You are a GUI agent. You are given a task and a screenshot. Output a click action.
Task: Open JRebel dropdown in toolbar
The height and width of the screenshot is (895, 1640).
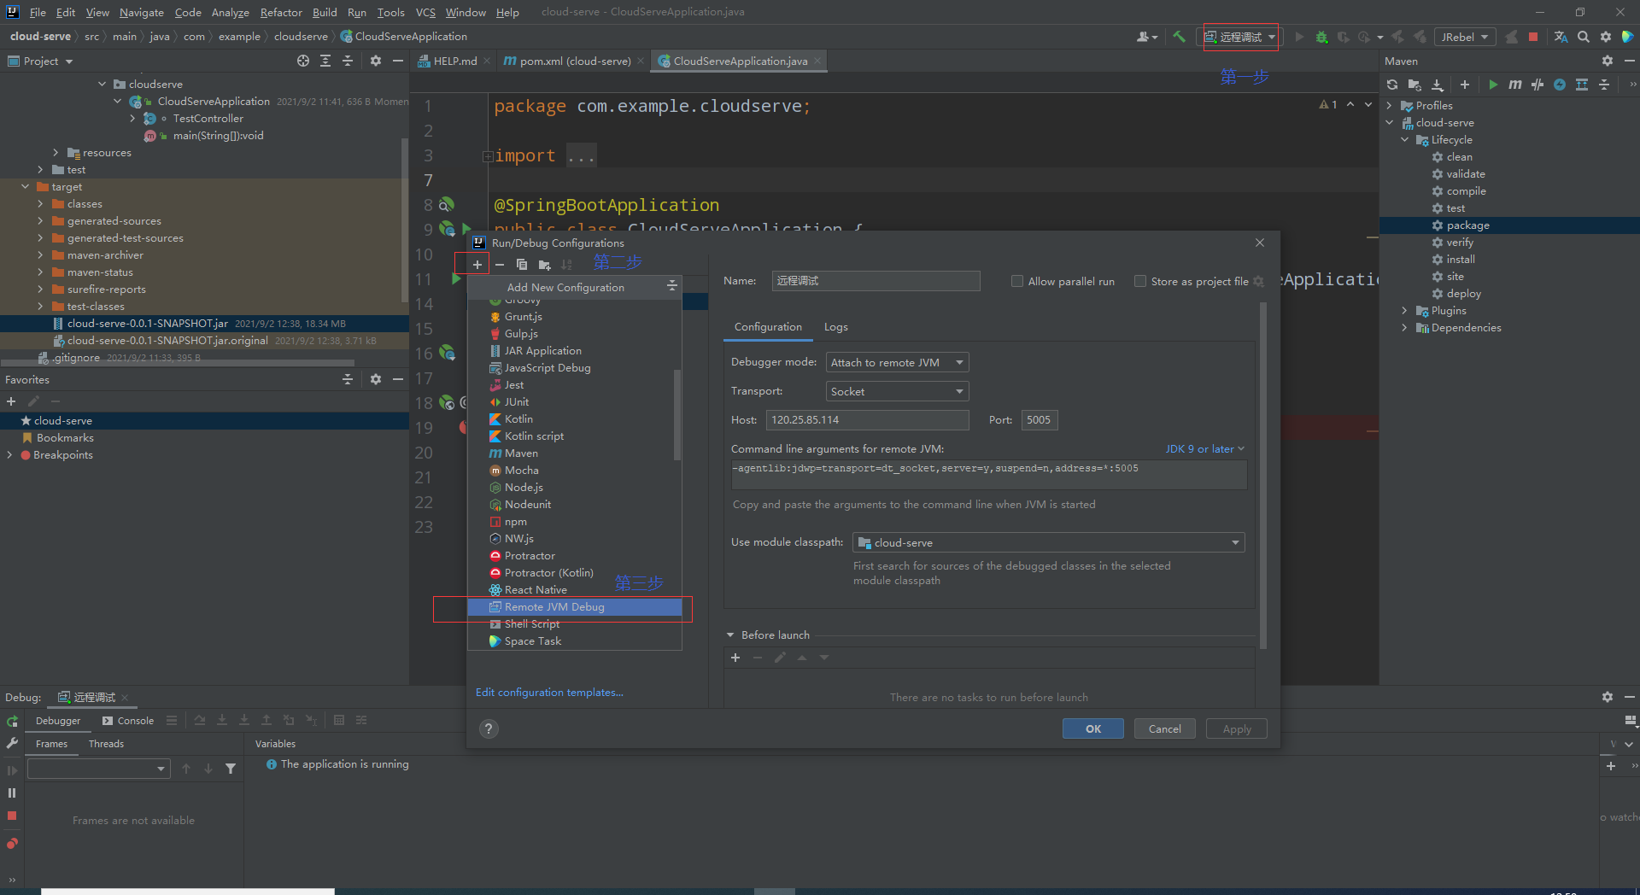[1464, 37]
